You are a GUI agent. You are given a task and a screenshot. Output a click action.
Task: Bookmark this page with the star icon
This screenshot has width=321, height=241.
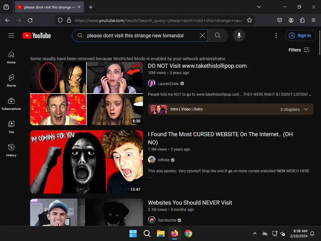pyautogui.click(x=249, y=20)
